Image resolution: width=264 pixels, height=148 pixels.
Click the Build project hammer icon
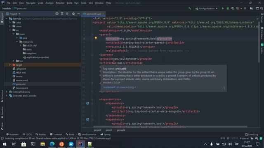point(190,8)
